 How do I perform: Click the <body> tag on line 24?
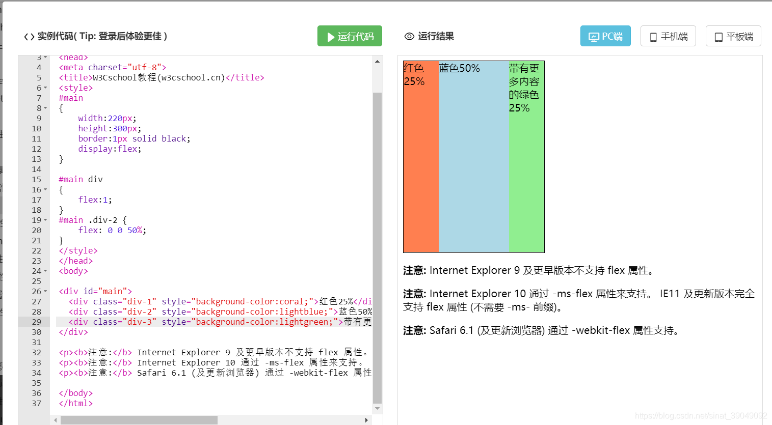pyautogui.click(x=73, y=271)
